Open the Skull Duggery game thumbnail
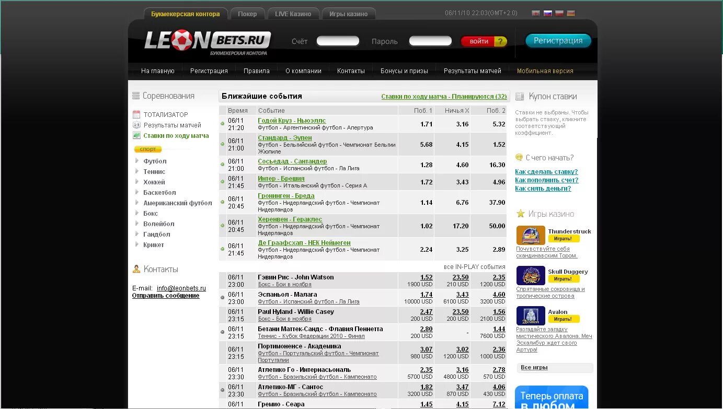 click(531, 275)
